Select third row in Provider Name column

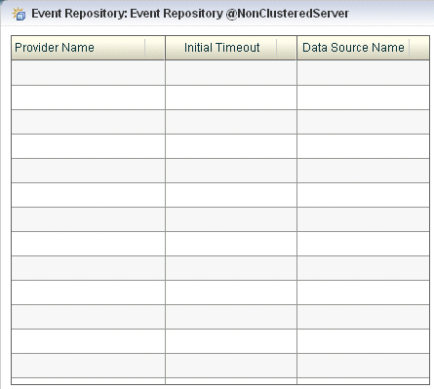click(88, 122)
